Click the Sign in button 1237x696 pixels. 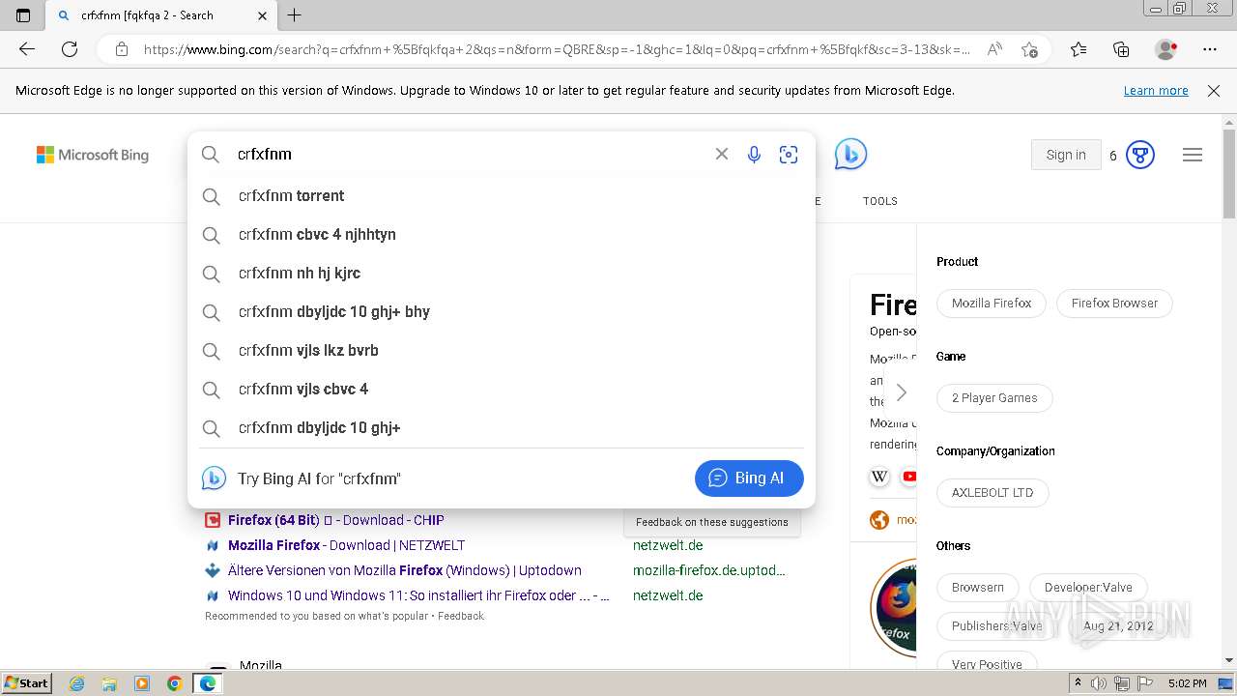(x=1066, y=155)
